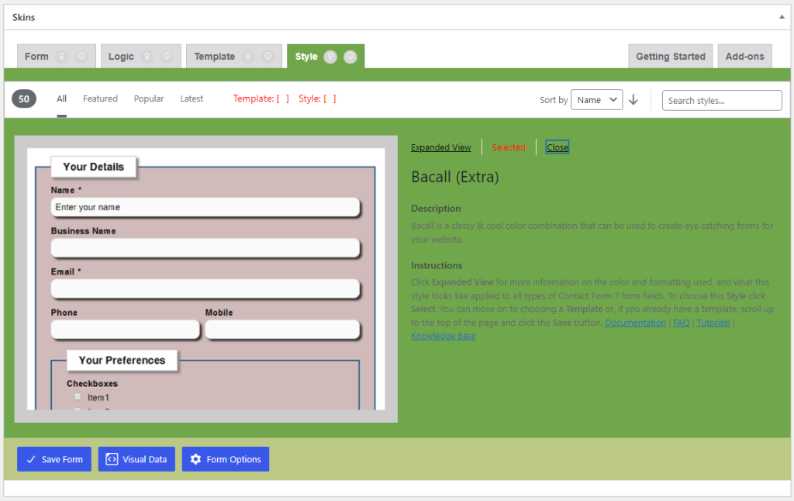This screenshot has width=794, height=501.
Task: Tick the Item1 checkbox in the preview
Action: pos(78,397)
